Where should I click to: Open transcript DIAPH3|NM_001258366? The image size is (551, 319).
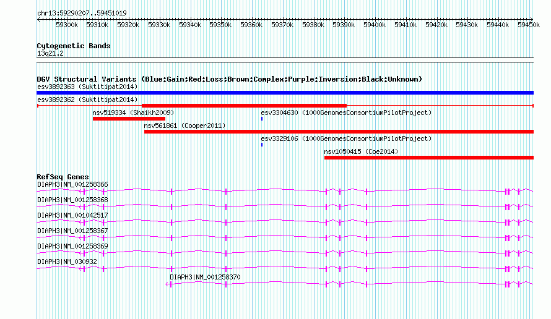coord(72,185)
